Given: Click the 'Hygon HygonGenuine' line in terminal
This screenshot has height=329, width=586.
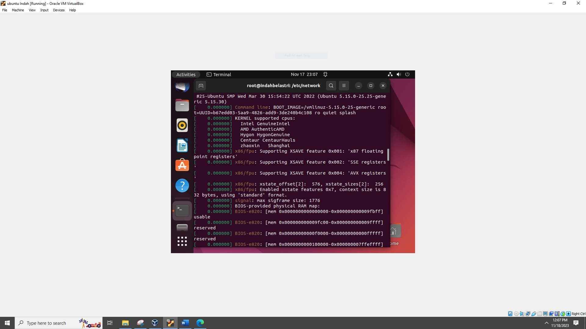Looking at the screenshot, I should (x=265, y=135).
